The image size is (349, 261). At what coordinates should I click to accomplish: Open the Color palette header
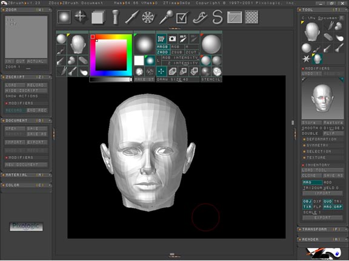pyautogui.click(x=26, y=185)
